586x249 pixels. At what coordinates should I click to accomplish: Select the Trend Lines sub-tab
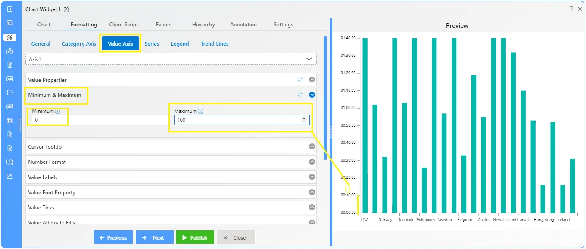[x=215, y=44]
